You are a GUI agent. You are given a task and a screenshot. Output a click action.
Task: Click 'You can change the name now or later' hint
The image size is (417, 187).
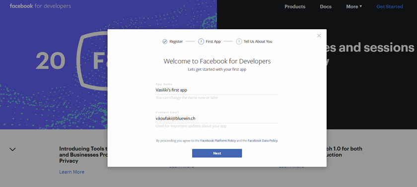pyautogui.click(x=187, y=98)
